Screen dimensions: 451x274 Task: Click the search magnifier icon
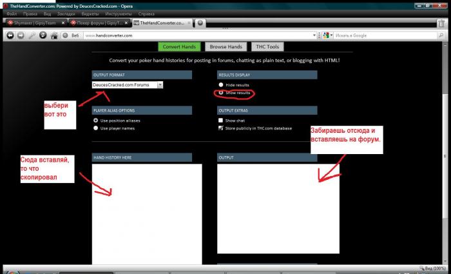coord(441,35)
